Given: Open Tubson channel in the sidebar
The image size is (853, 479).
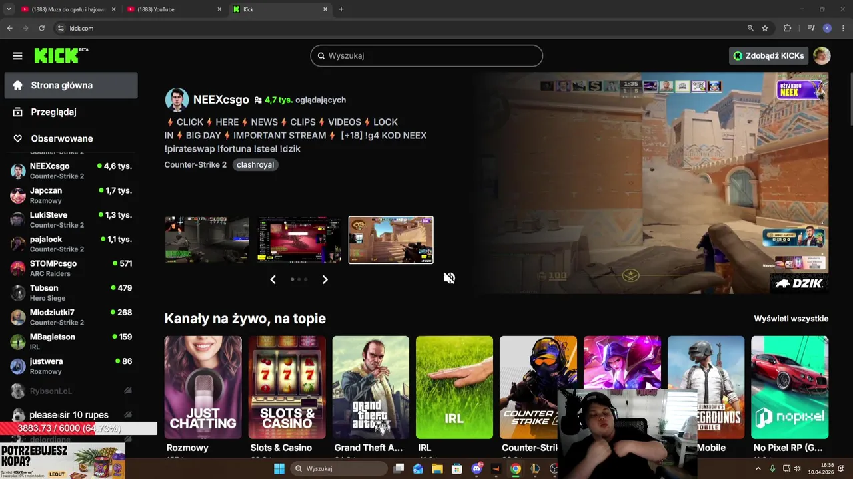Looking at the screenshot, I should [71, 293].
